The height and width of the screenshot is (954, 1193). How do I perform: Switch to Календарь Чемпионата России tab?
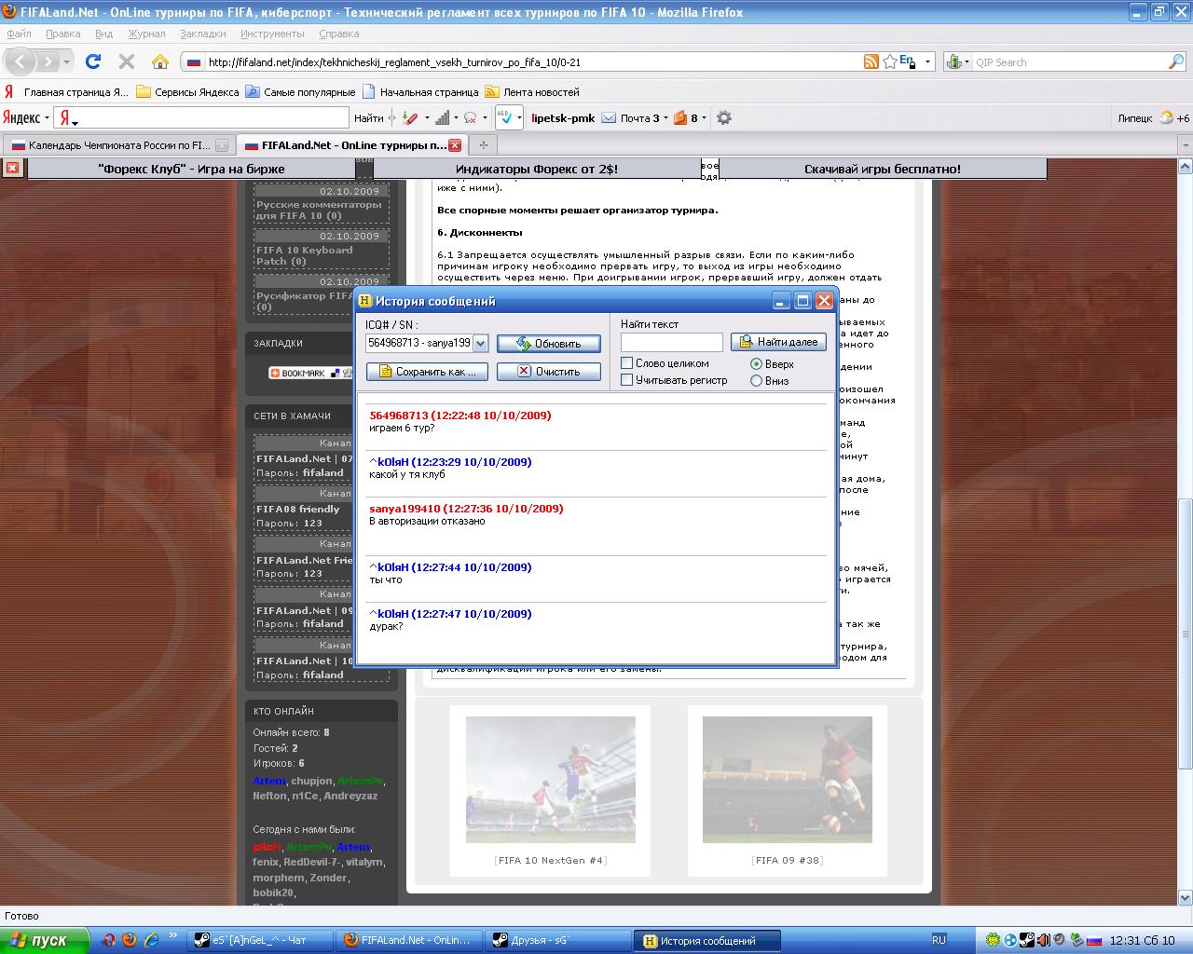click(x=117, y=145)
